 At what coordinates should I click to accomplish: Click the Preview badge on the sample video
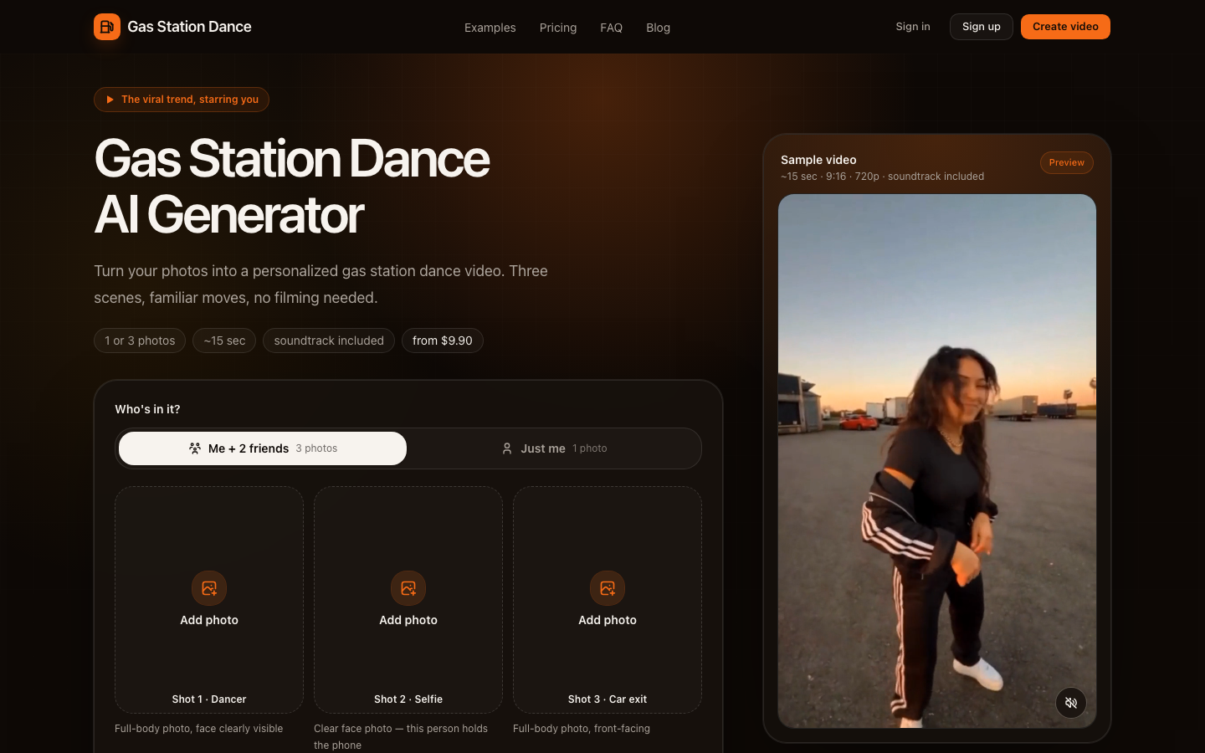point(1067,162)
